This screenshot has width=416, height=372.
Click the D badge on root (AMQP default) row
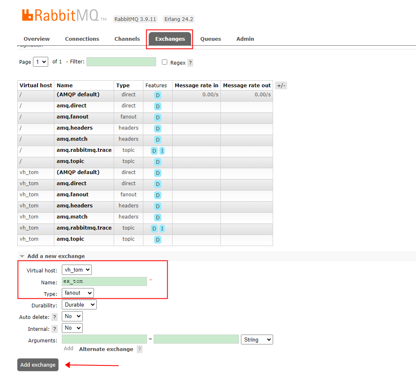(158, 95)
